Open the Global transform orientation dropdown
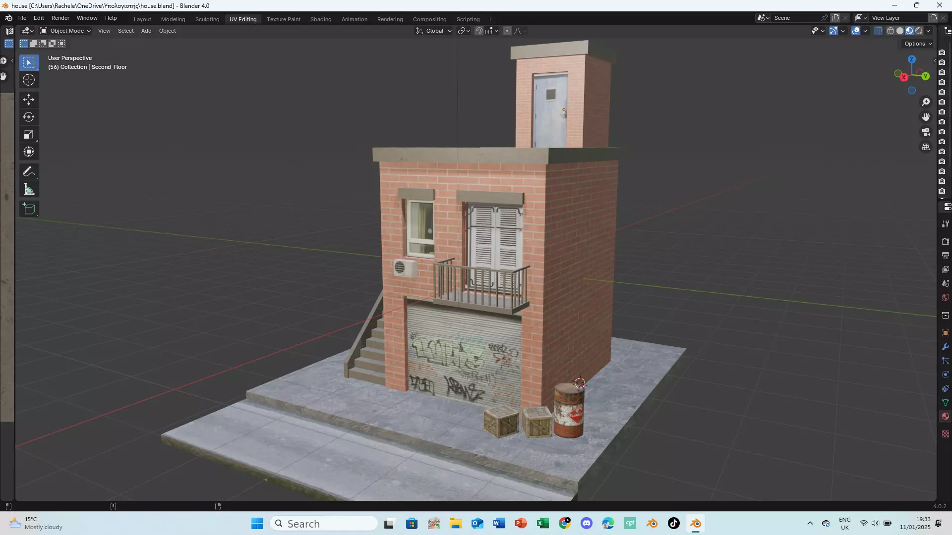This screenshot has height=535, width=952. [x=434, y=31]
